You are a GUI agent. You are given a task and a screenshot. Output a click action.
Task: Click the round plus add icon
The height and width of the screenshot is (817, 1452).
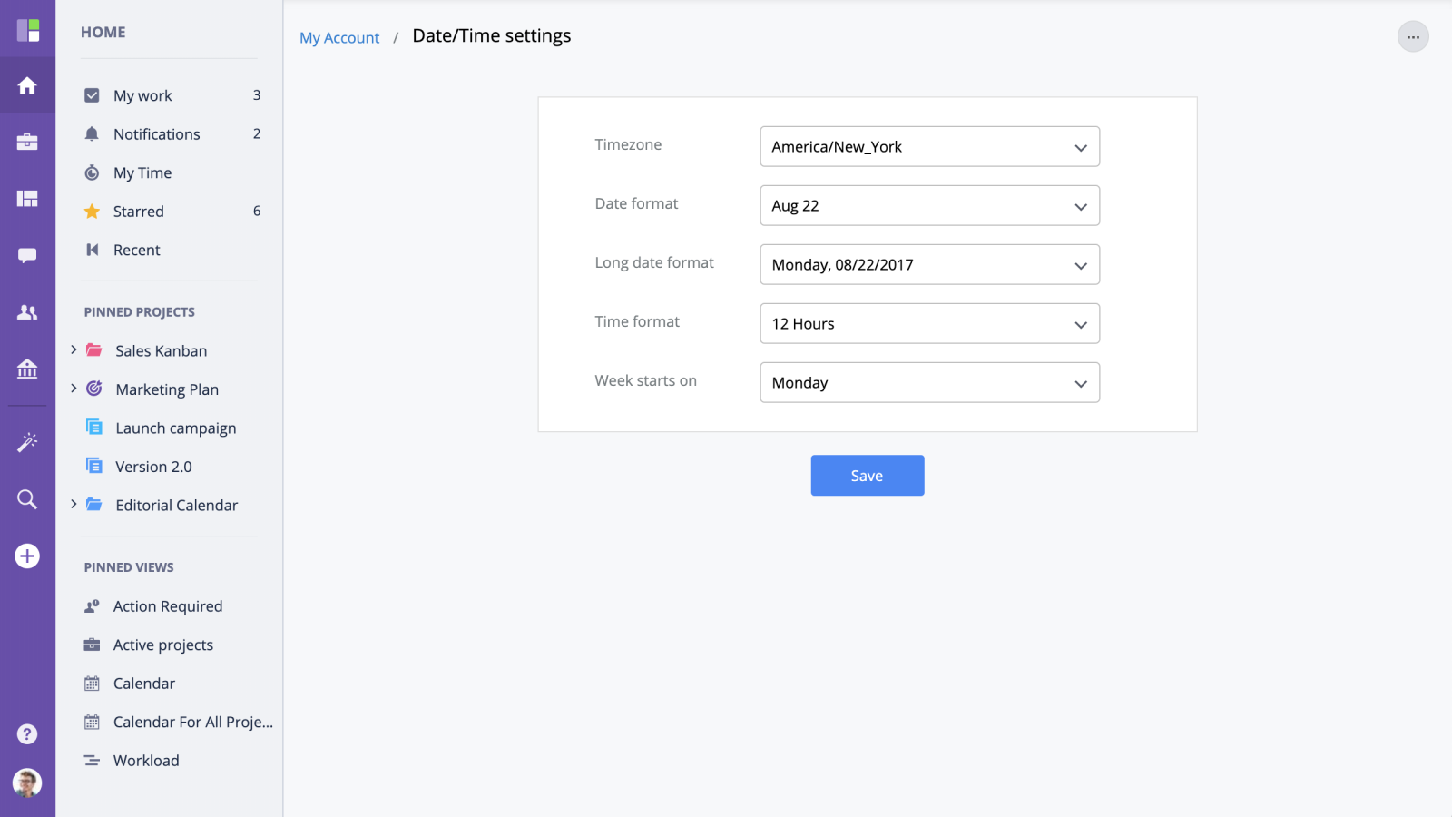pos(27,556)
